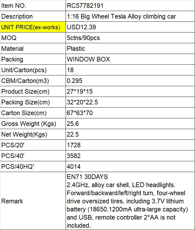195x230 pixels.
Task: Click the yellow UNIT PRICE(ex-works) cell
Action: (x=33, y=27)
